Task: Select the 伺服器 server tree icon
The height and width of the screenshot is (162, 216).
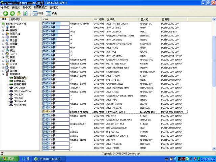Action: 7,37
